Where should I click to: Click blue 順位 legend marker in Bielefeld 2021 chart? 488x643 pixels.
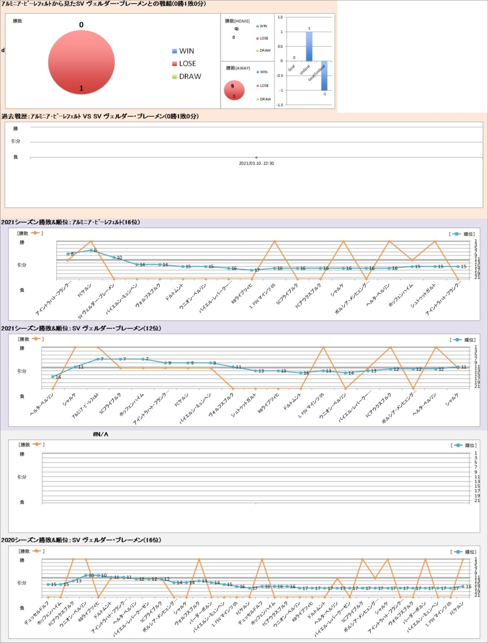(457, 234)
